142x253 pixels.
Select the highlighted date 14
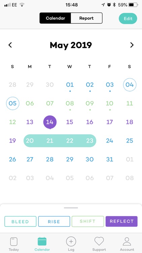(50, 122)
